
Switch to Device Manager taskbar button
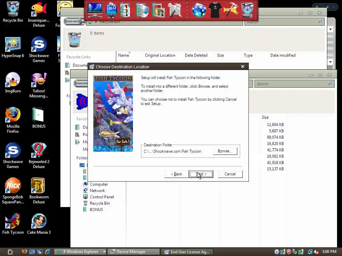tap(134, 252)
